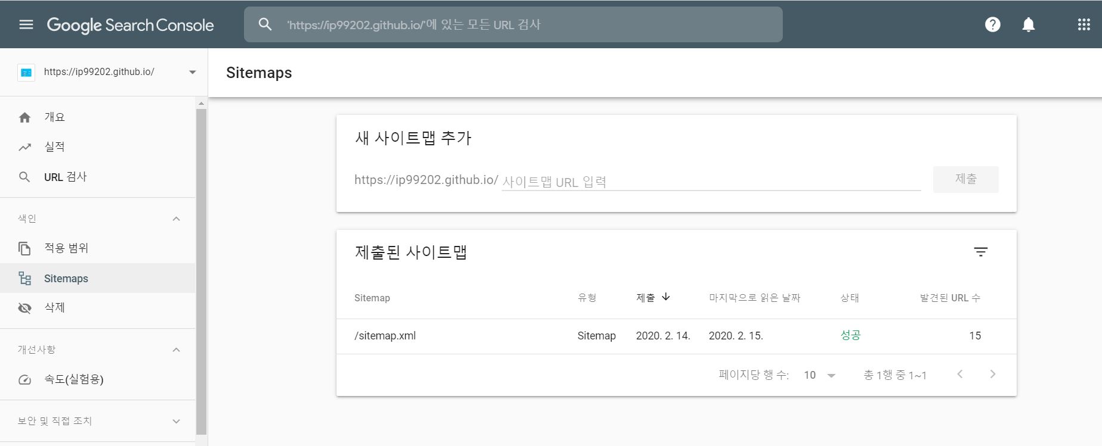Select Sitemaps in the sidebar
Image resolution: width=1102 pixels, height=446 pixels.
[x=98, y=278]
